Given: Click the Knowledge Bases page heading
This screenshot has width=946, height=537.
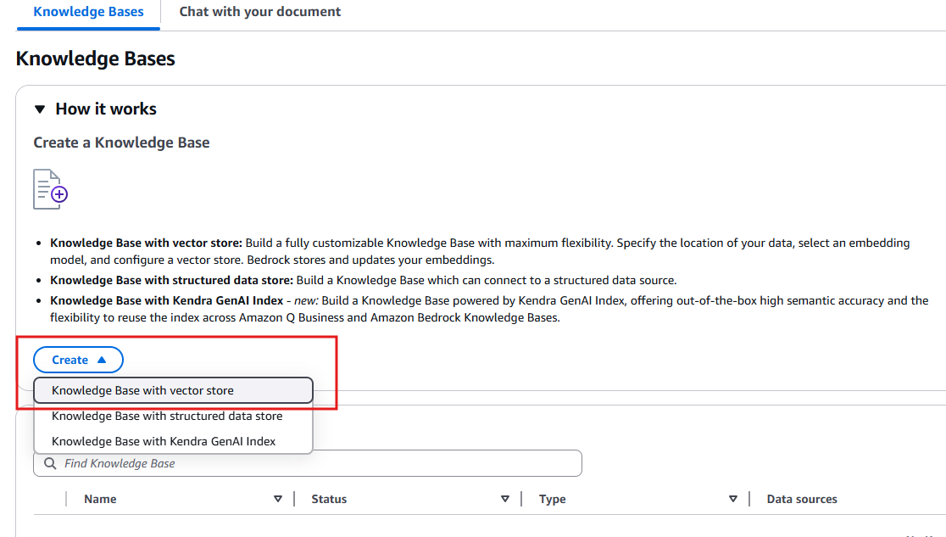Looking at the screenshot, I should pos(96,58).
